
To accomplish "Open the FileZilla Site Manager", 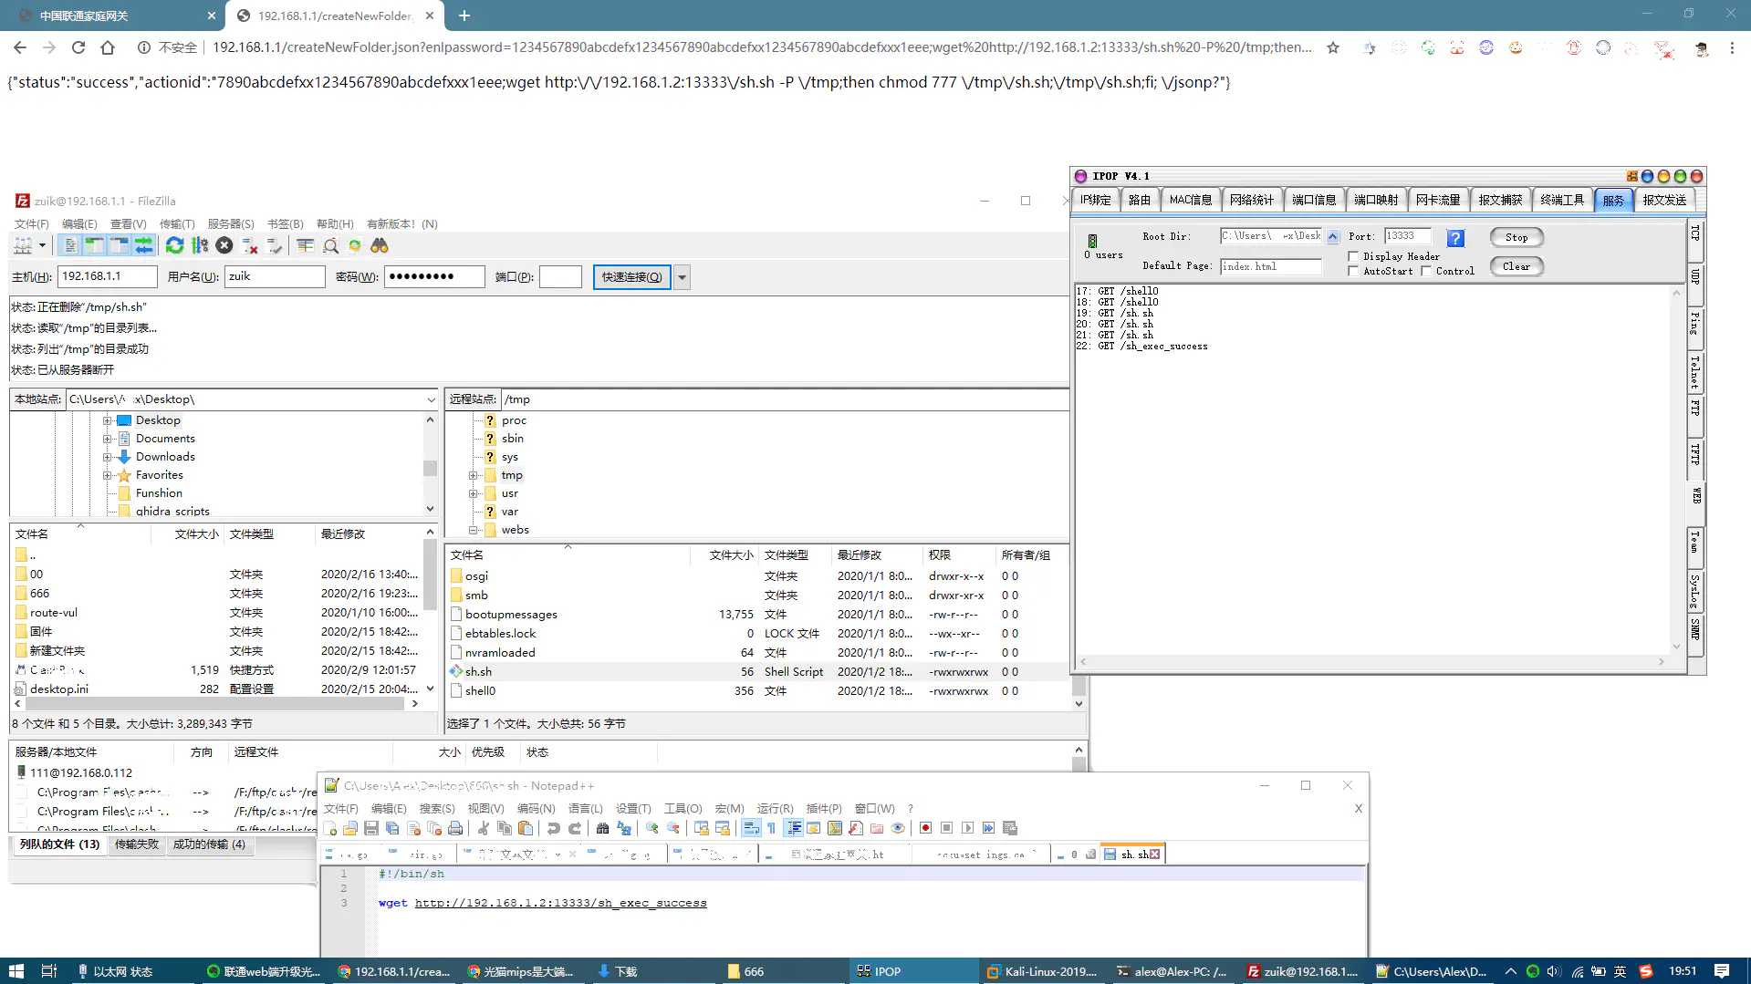I will pos(23,245).
